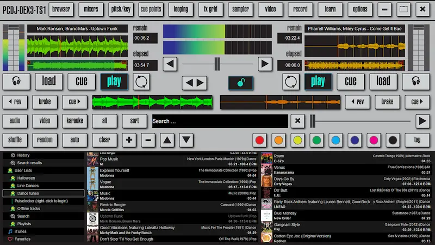This screenshot has height=245, width=435.
Task: Switch to the sampler tab
Action: (240, 9)
